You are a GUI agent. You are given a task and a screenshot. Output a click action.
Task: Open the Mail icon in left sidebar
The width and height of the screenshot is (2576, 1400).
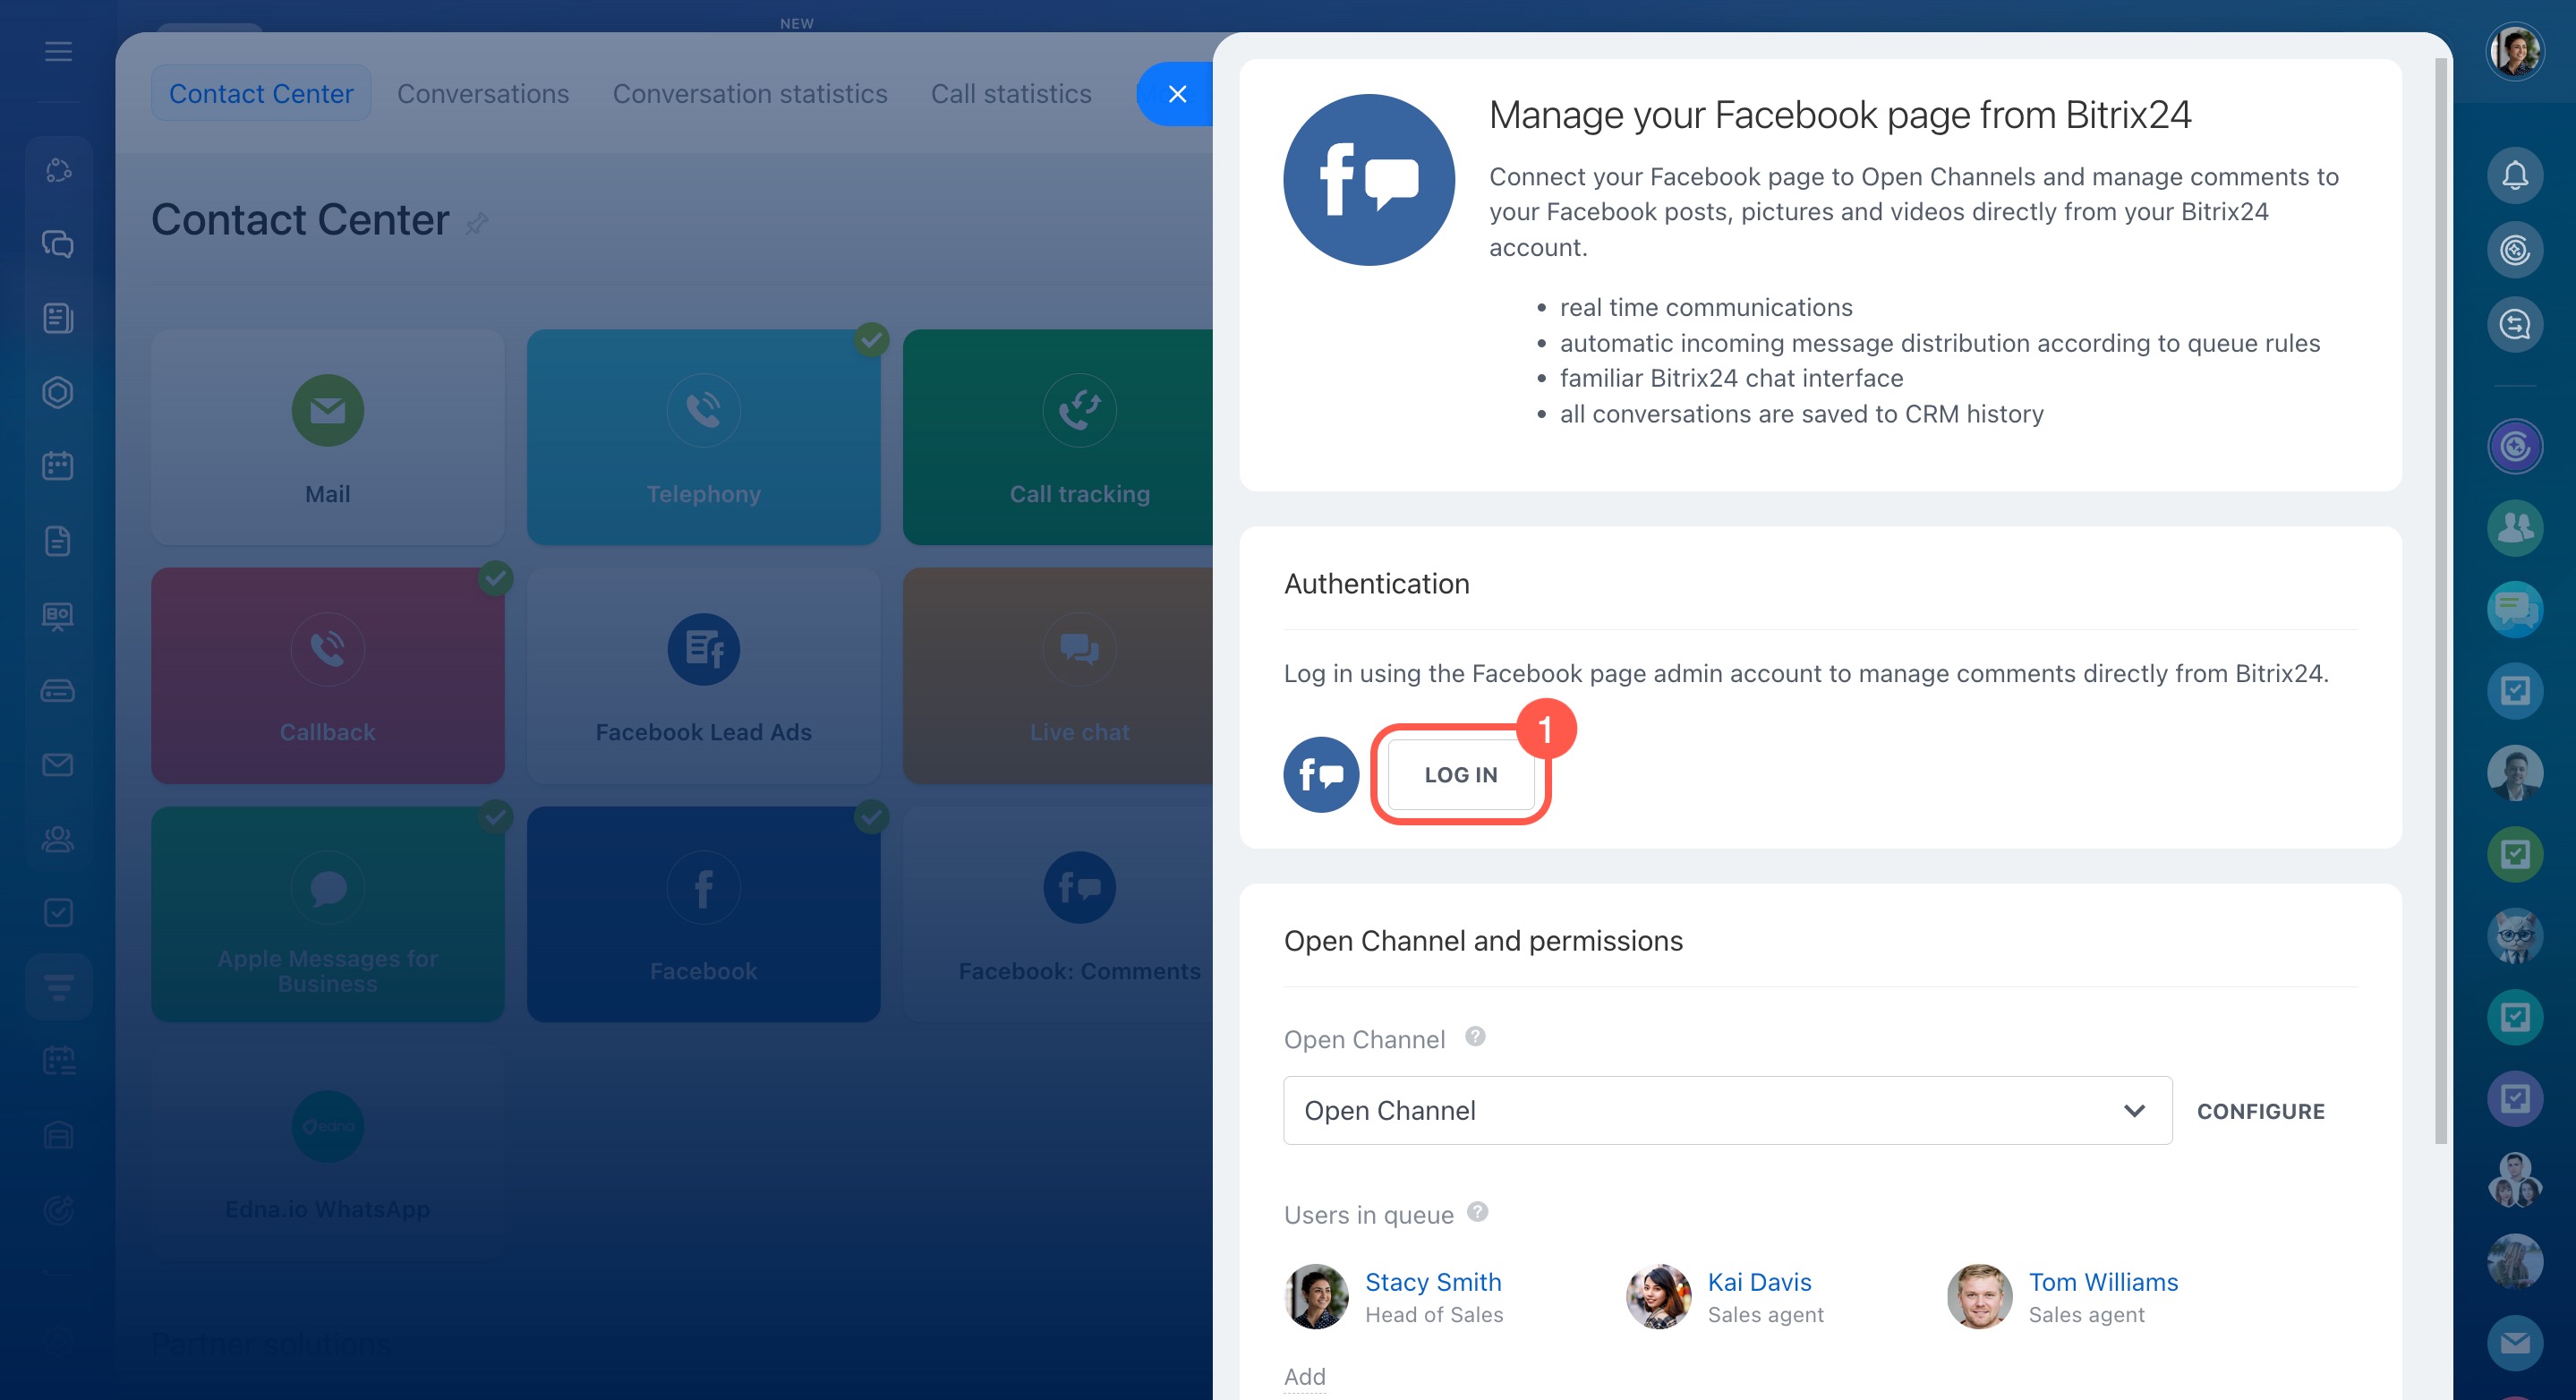(x=58, y=765)
